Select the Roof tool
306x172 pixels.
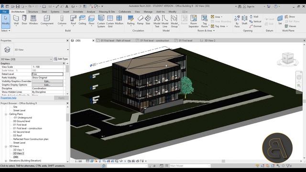(x=73, y=20)
